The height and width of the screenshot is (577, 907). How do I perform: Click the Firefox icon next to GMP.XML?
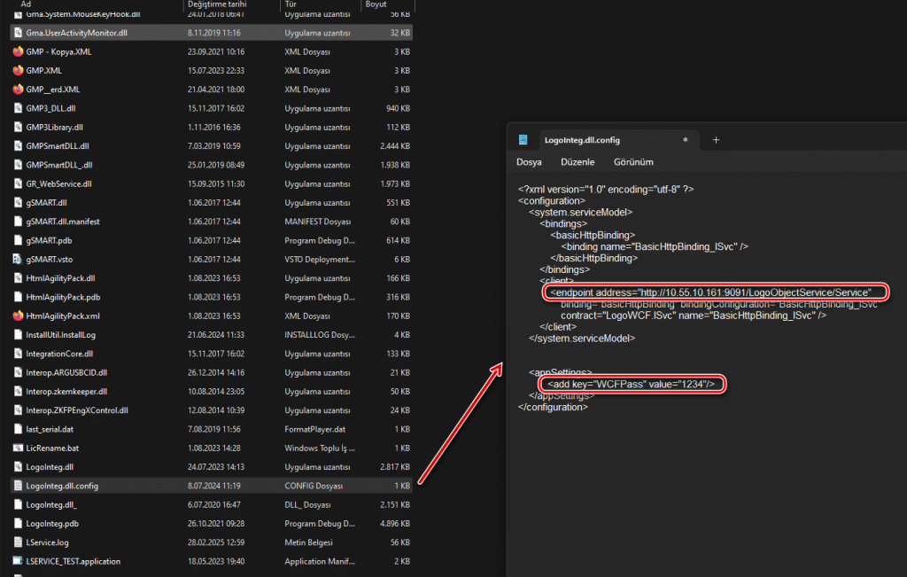click(x=18, y=70)
